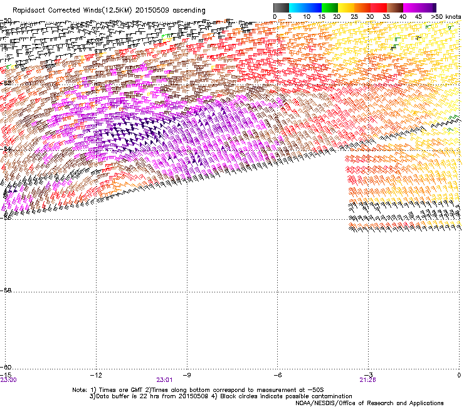Click the -58 latitude axis label
This screenshot has height=407, width=464.
pyautogui.click(x=6, y=291)
